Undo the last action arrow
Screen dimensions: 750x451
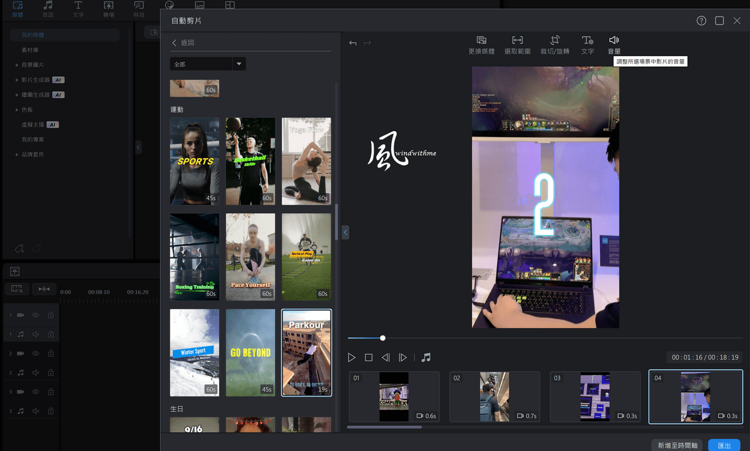coord(353,43)
